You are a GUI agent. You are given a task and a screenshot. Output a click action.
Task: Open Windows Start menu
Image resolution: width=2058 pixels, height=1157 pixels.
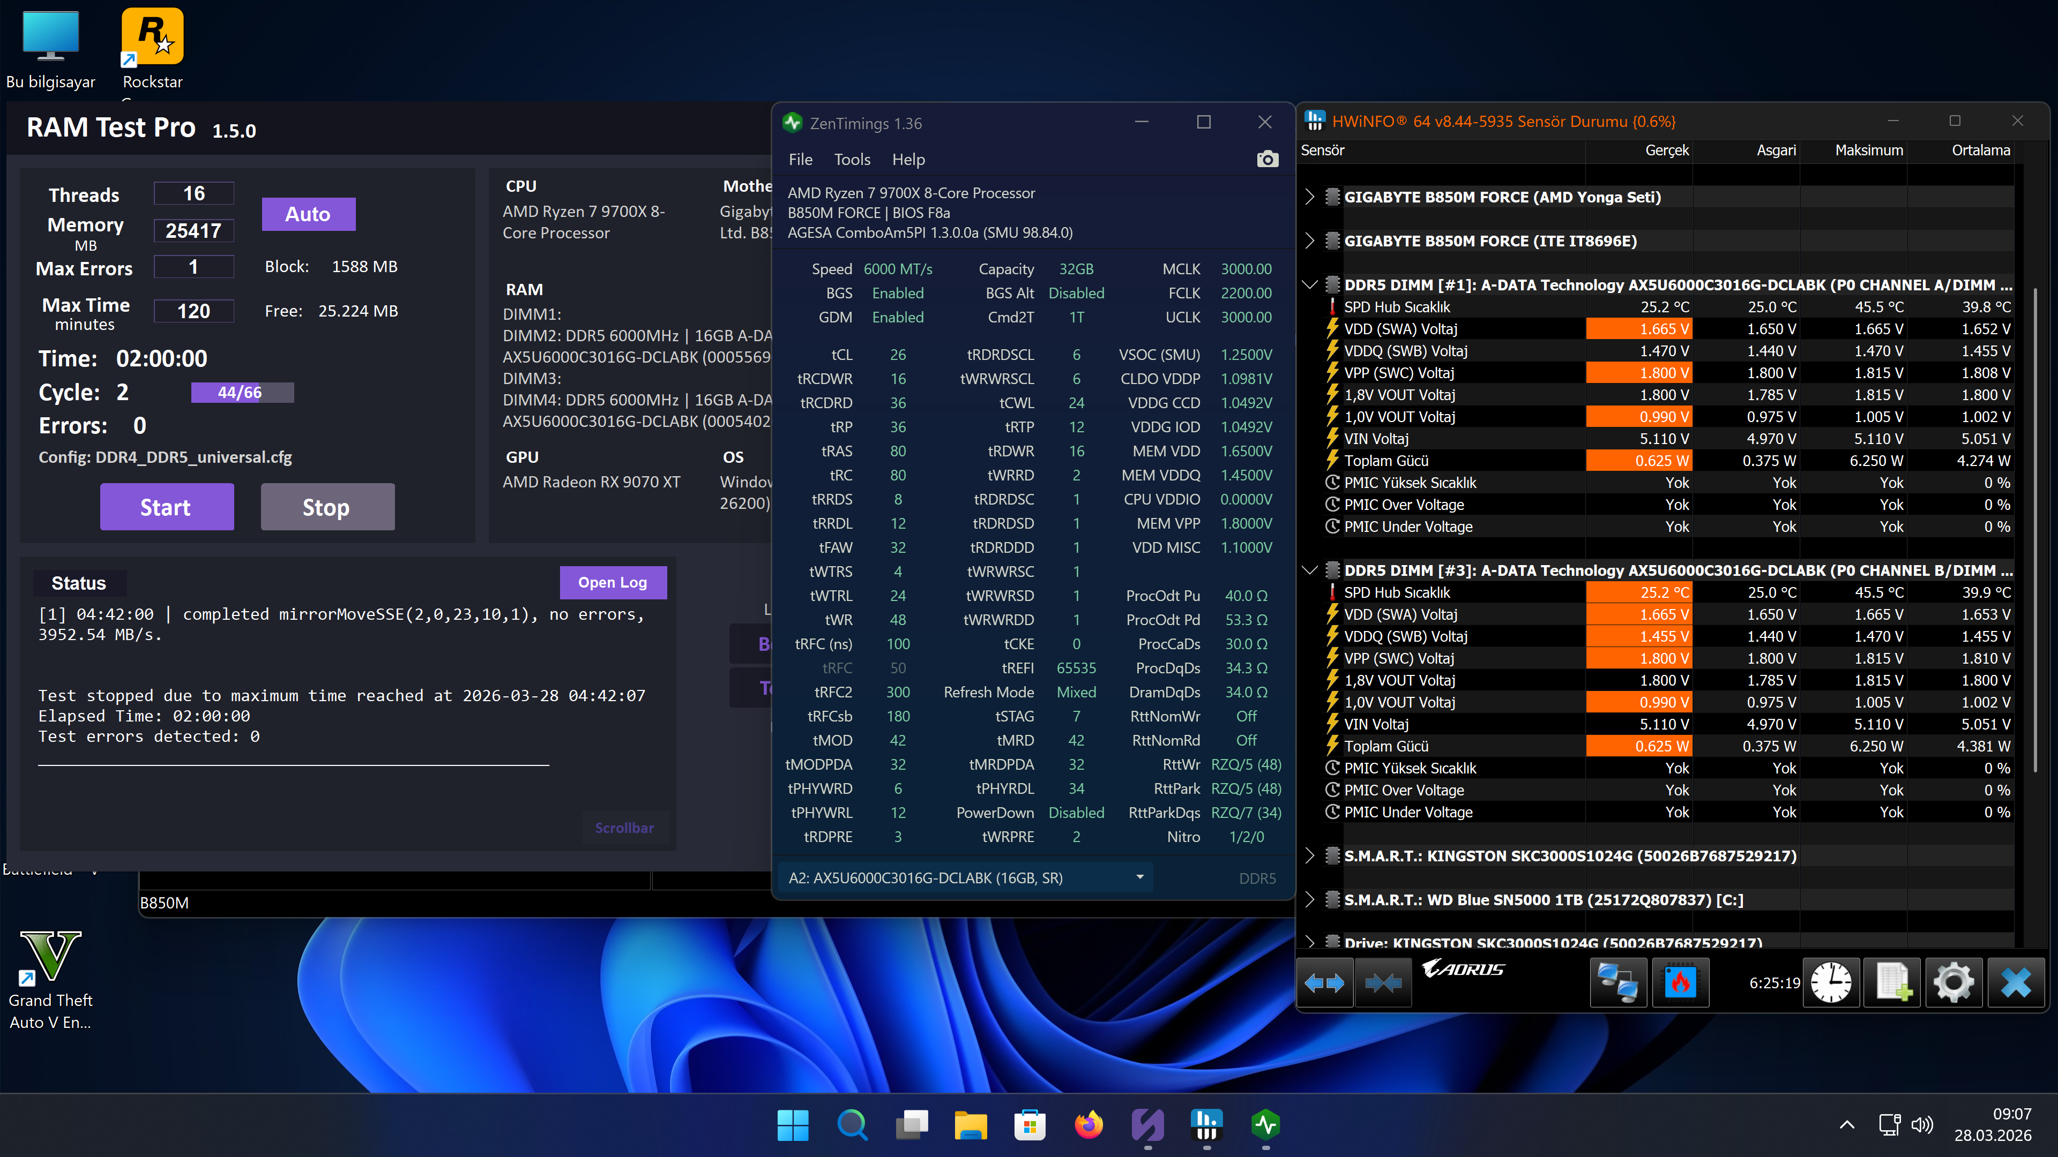[793, 1126]
